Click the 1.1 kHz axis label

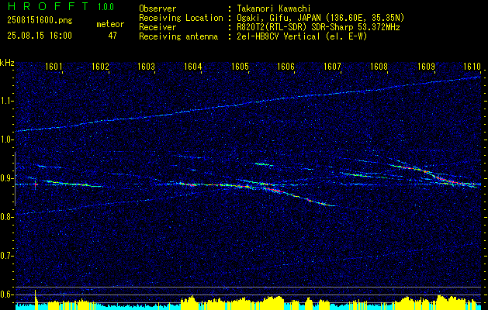(6, 101)
